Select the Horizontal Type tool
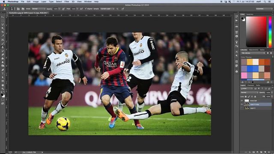 coord(3,74)
